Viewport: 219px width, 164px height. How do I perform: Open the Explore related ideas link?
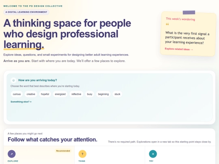point(179,49)
